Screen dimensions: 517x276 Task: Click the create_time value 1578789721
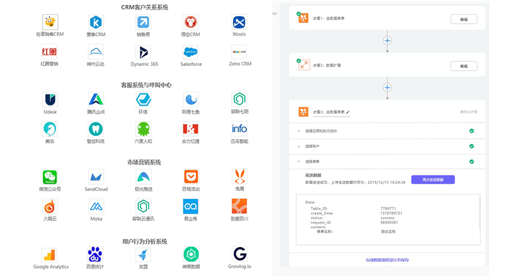pyautogui.click(x=392, y=213)
